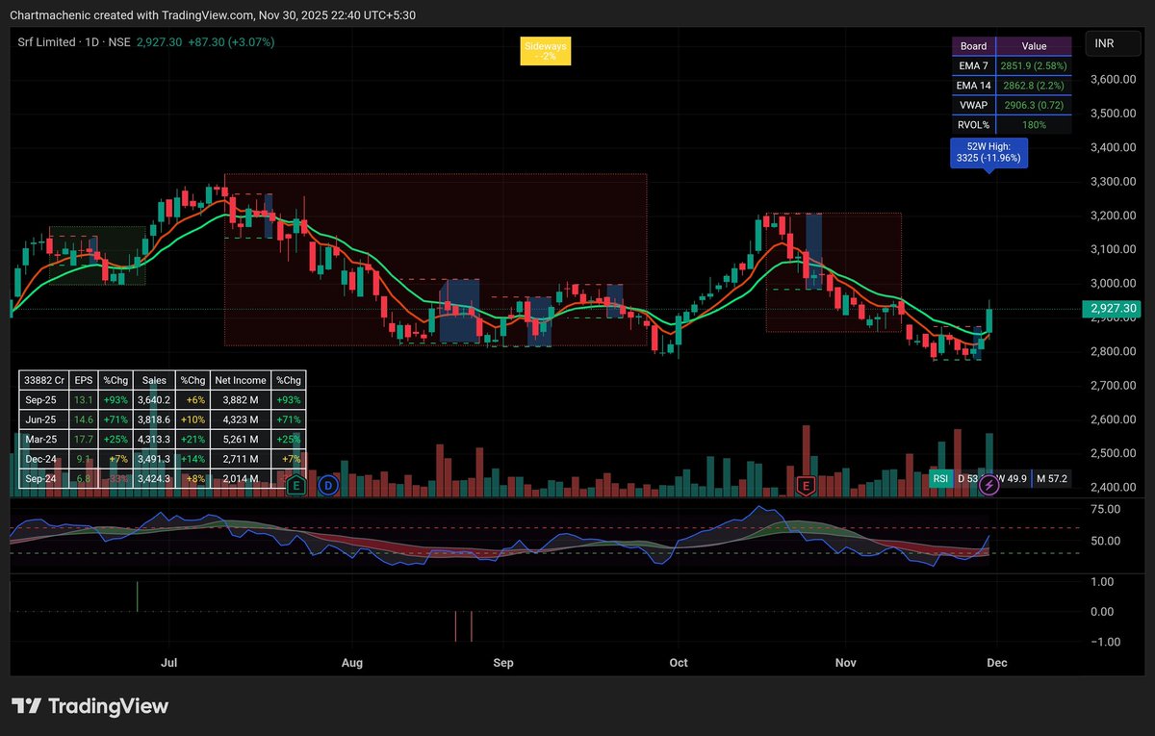Click the Jul label on time axis
Screen dimensions: 1155x736
click(169, 663)
